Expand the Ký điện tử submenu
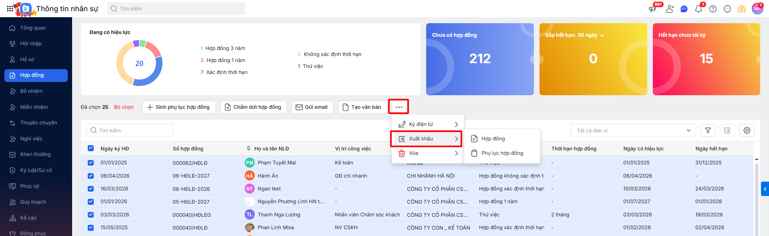The width and height of the screenshot is (769, 236). point(428,124)
